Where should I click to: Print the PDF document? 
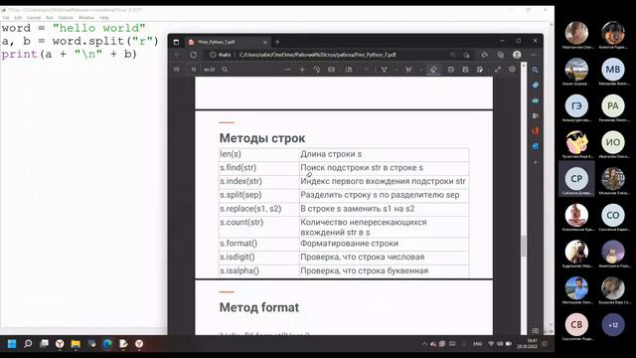450,70
